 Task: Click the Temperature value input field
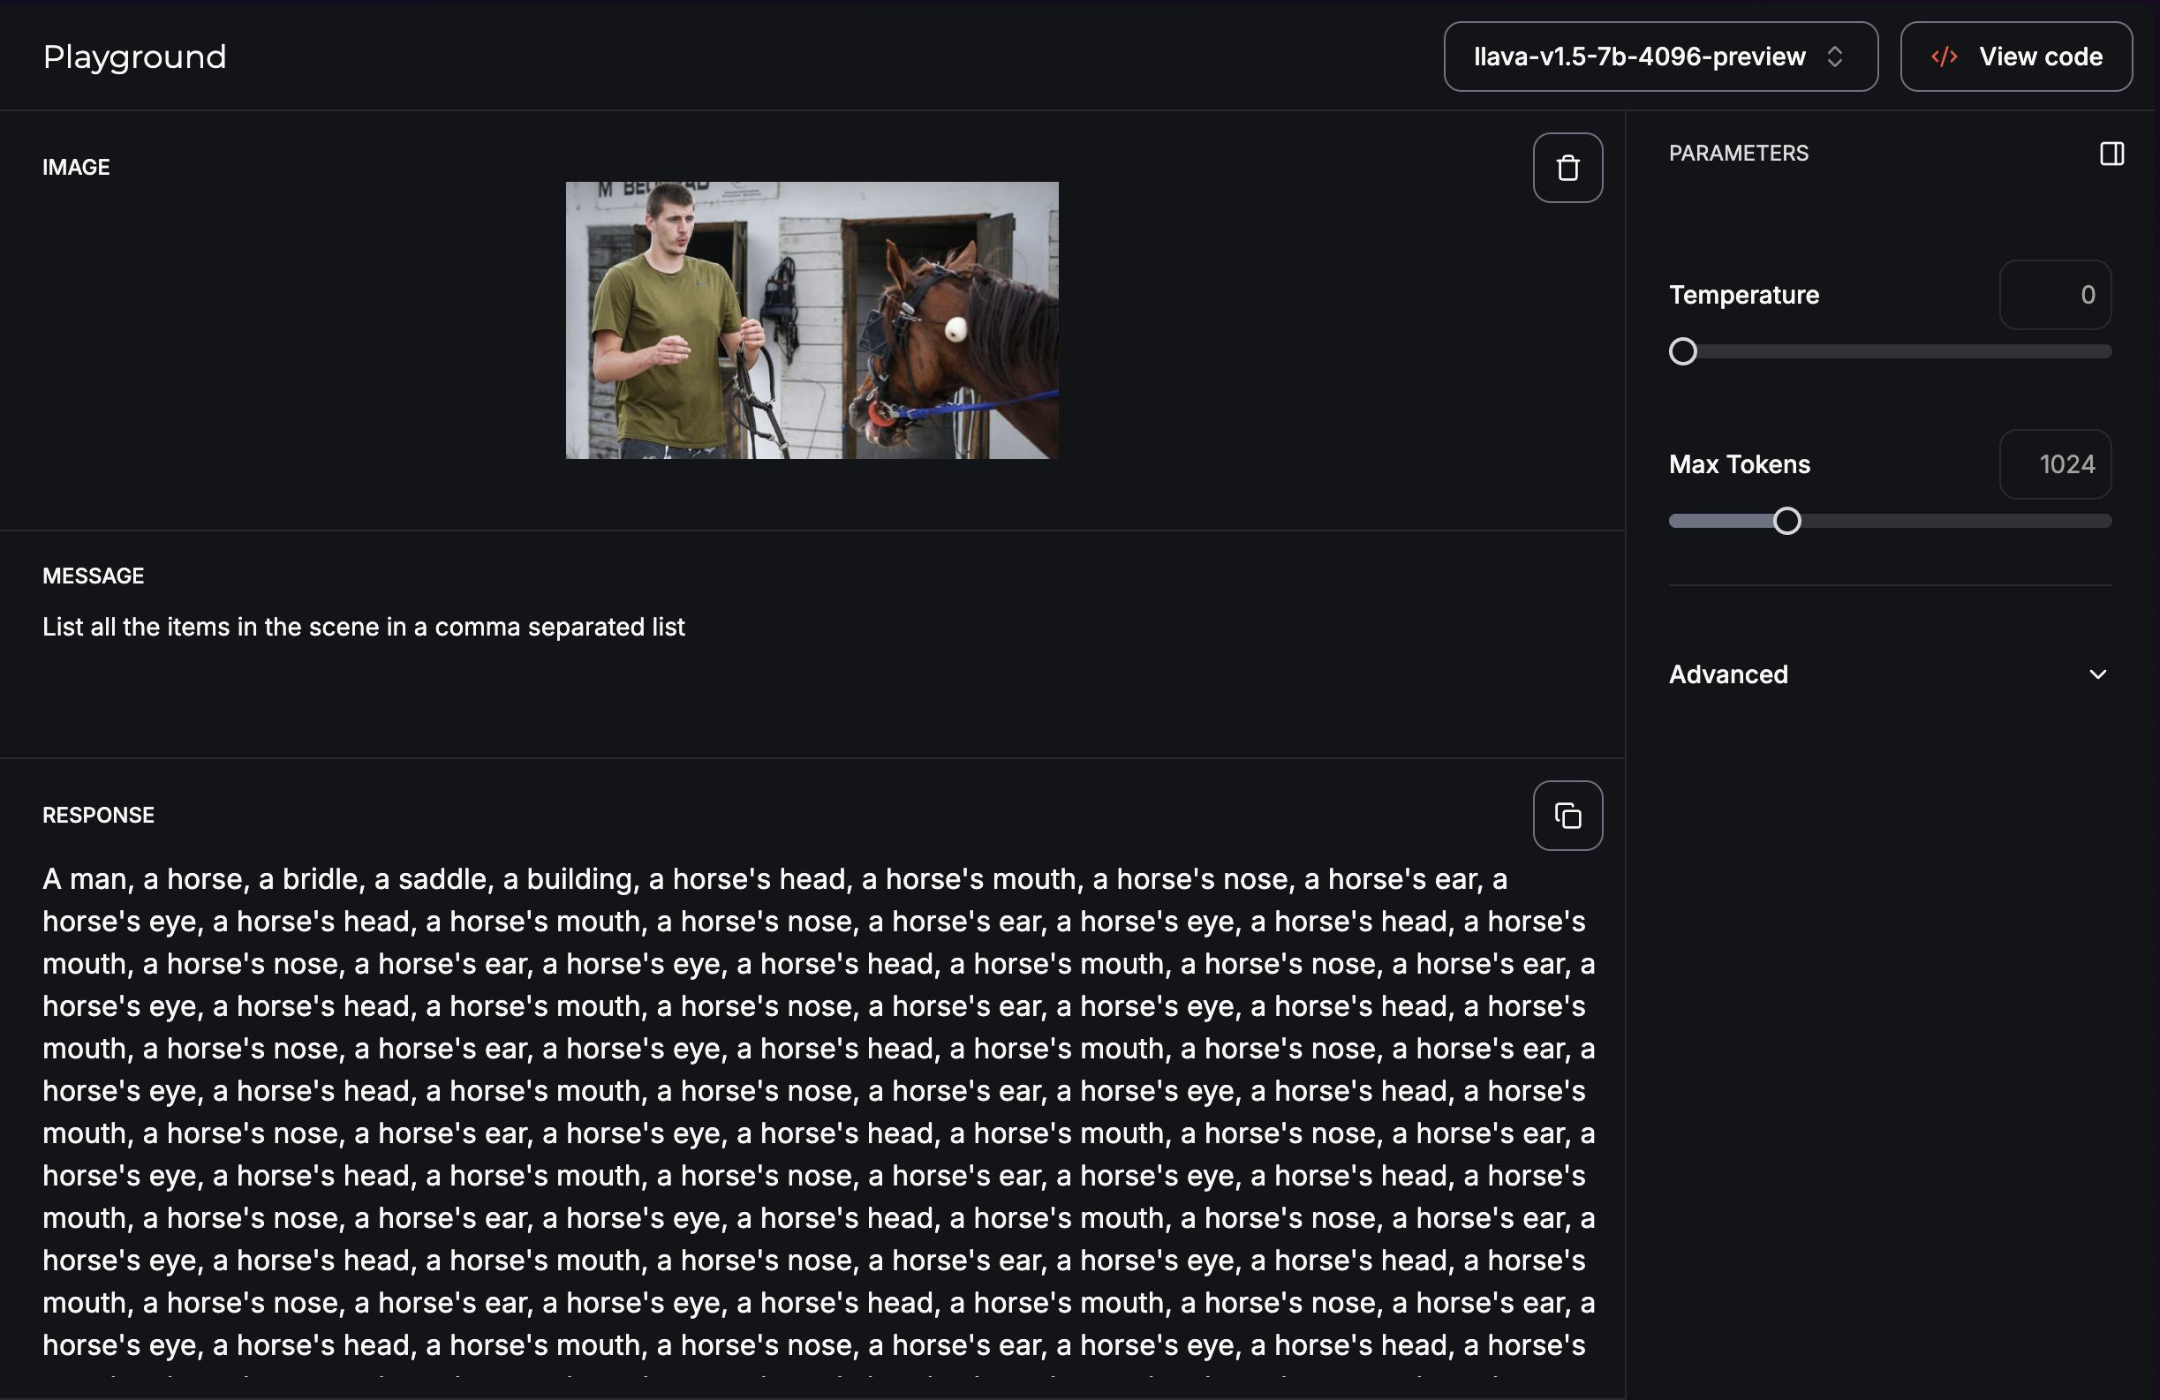point(2055,295)
